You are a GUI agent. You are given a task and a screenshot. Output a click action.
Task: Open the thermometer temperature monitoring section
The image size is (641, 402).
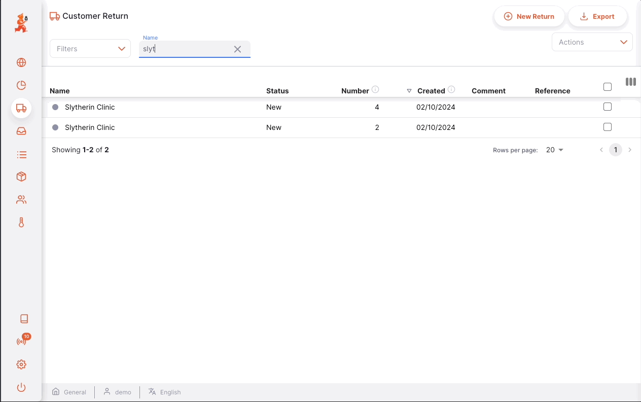click(21, 222)
